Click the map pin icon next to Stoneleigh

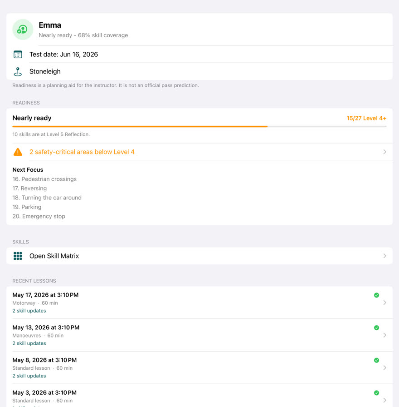(18, 72)
